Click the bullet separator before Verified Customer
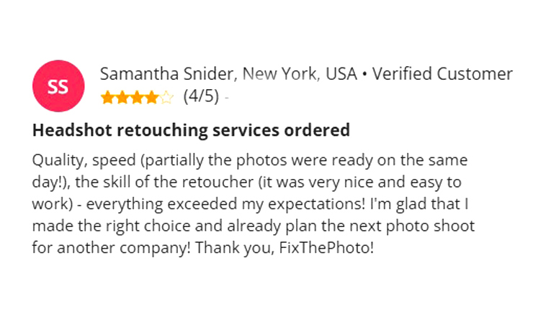The image size is (546, 327). pyautogui.click(x=364, y=75)
